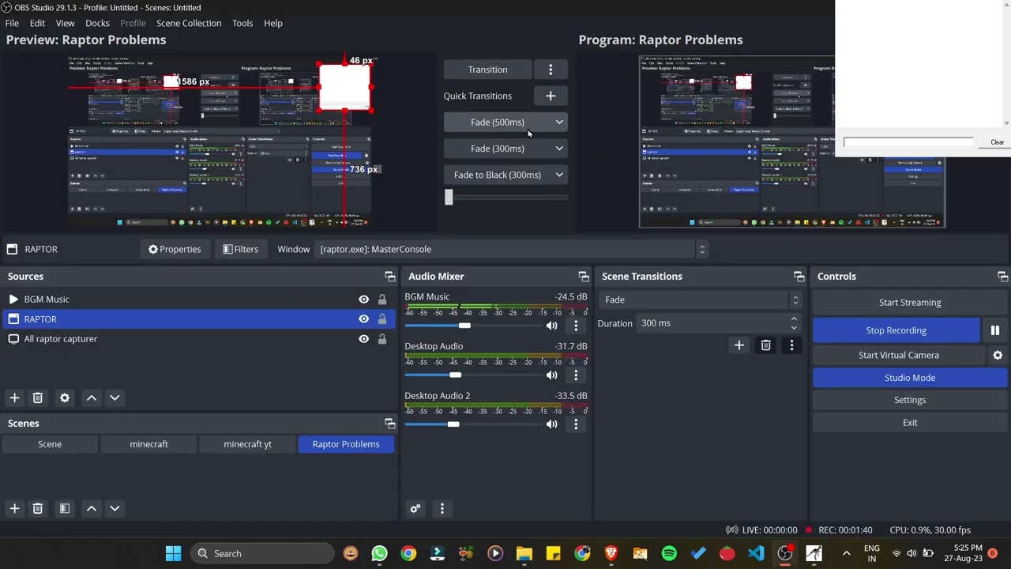Undock the Audio Mixer panel
The width and height of the screenshot is (1011, 569).
tap(584, 277)
